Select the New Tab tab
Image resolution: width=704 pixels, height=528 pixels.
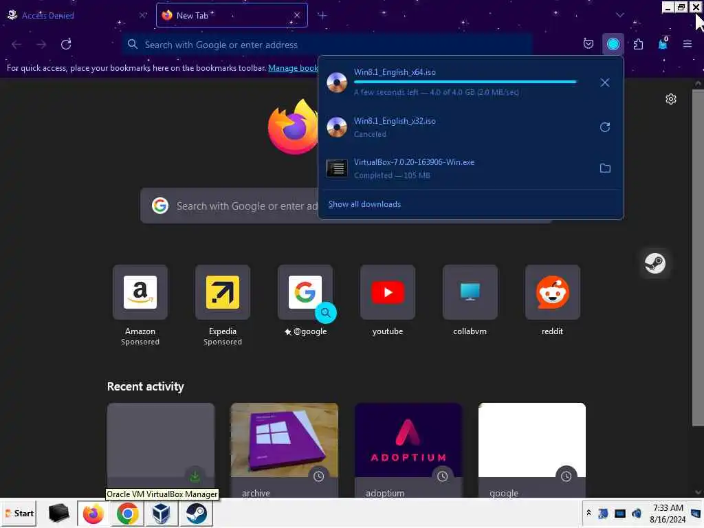[232, 15]
